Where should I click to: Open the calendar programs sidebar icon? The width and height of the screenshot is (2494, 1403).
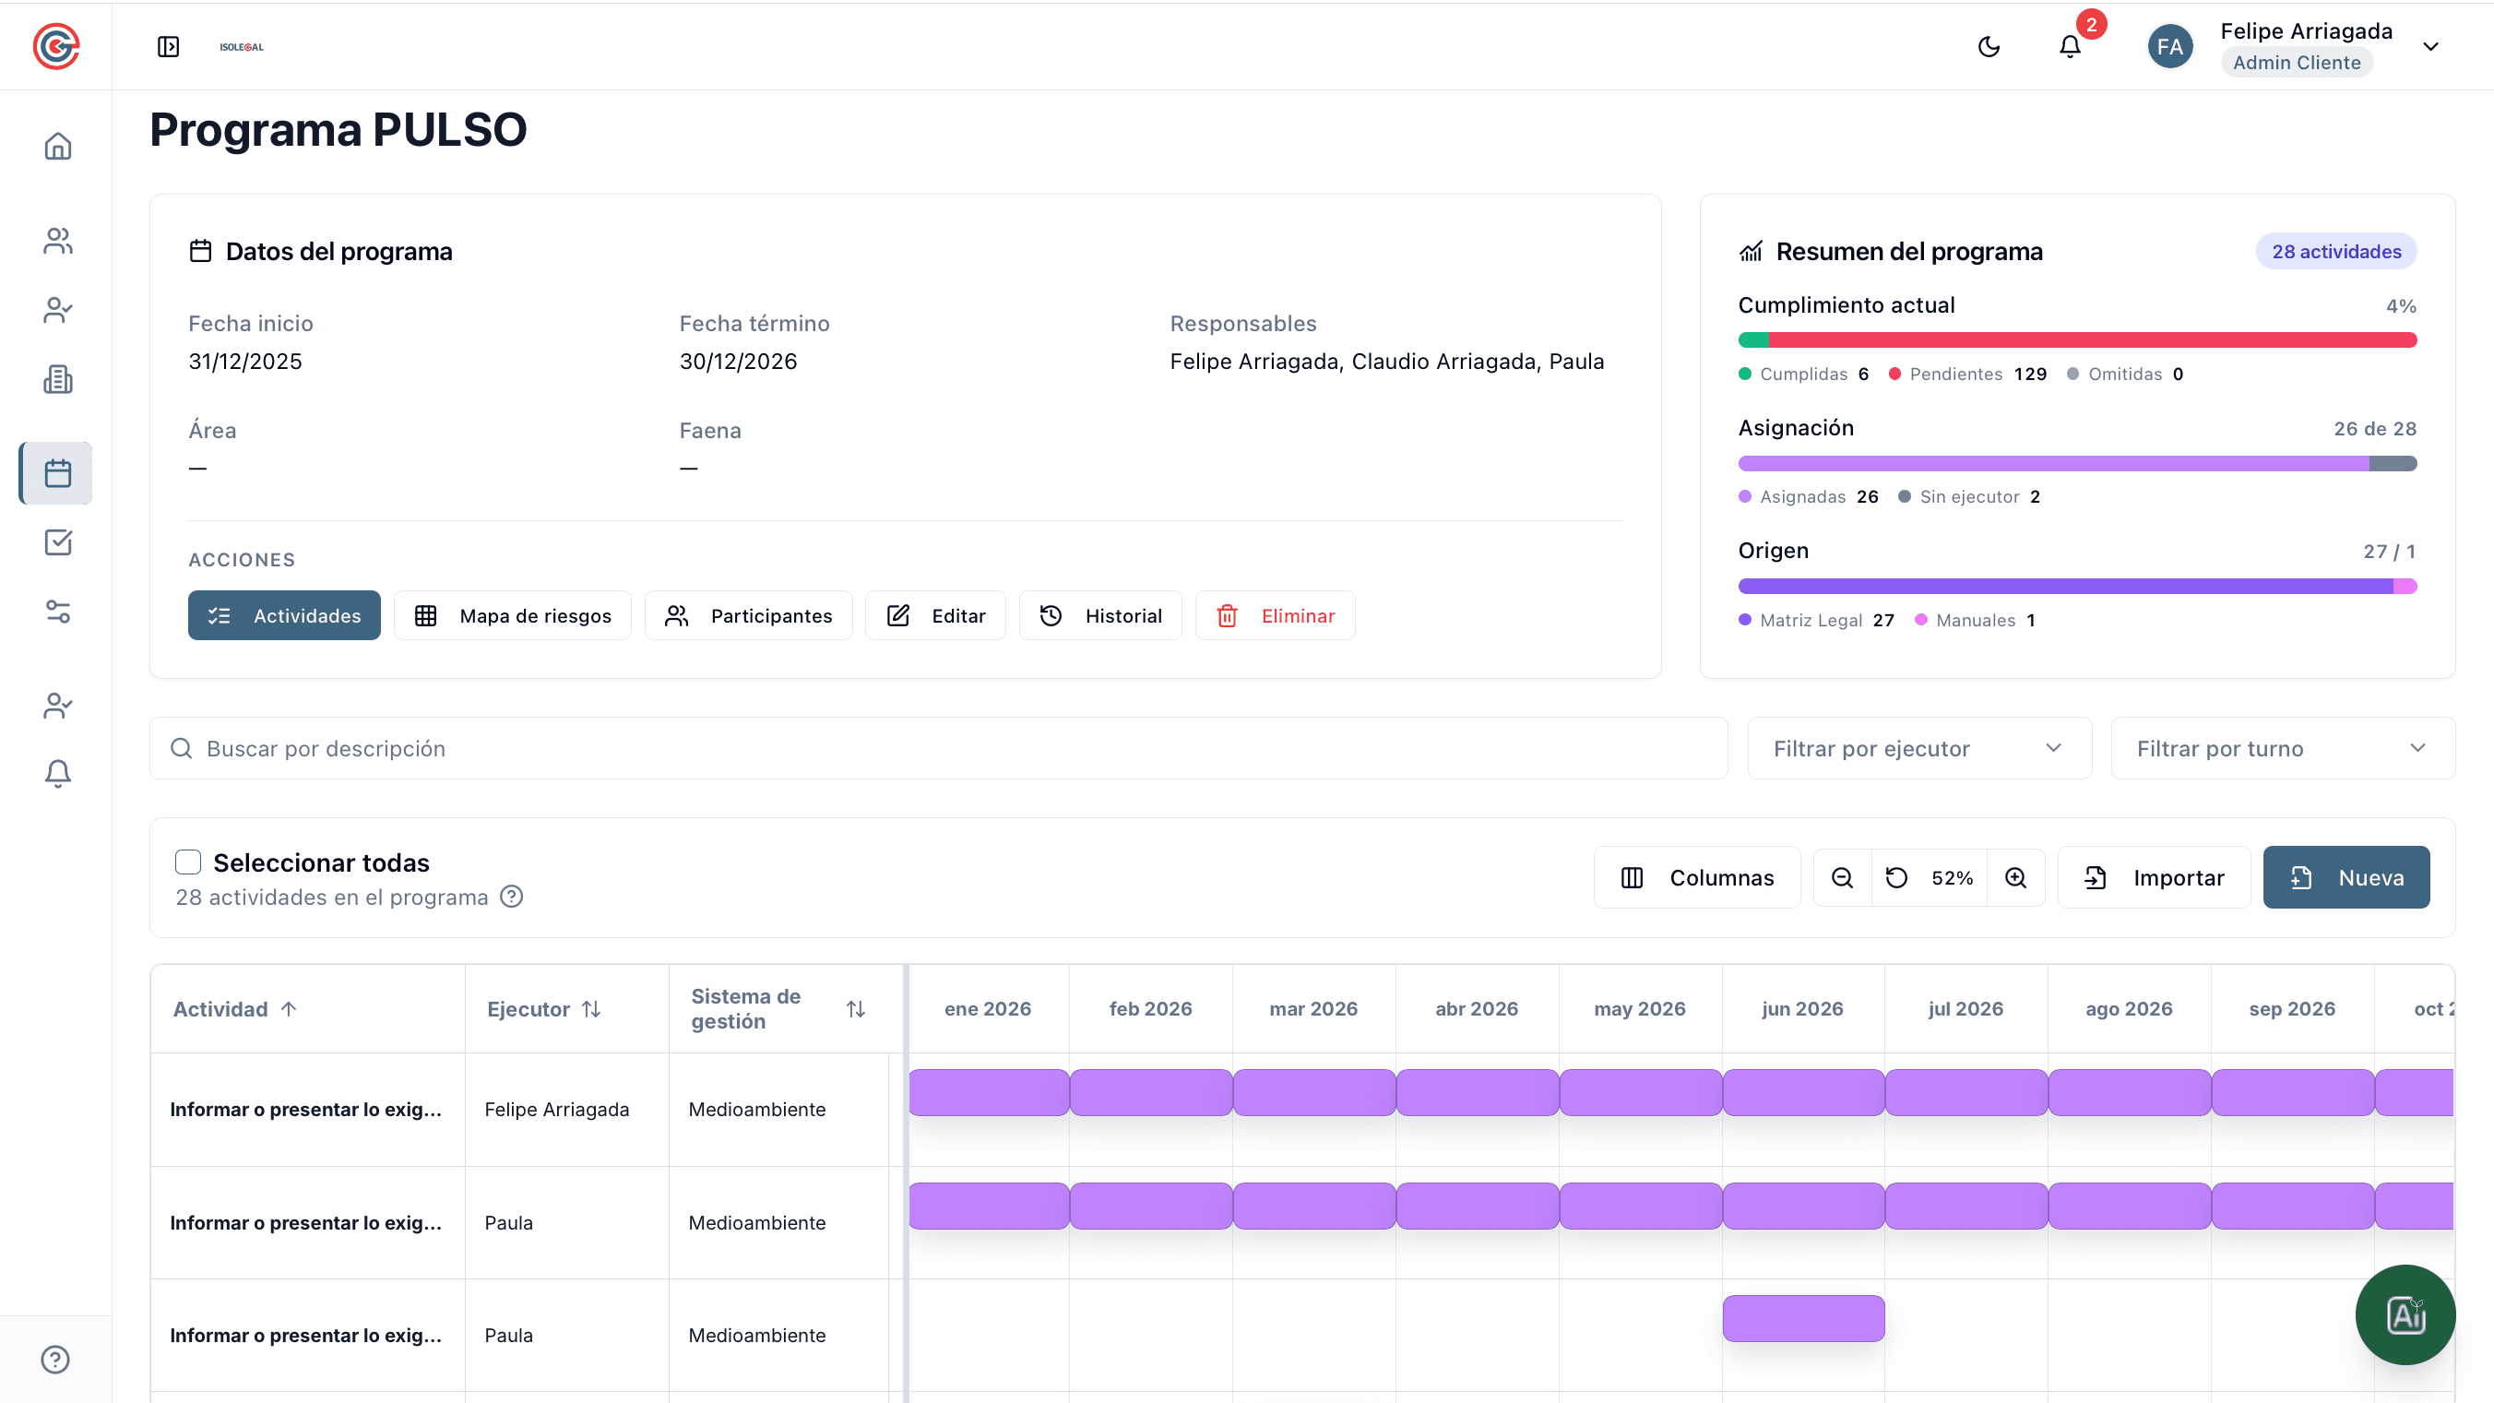point(58,473)
